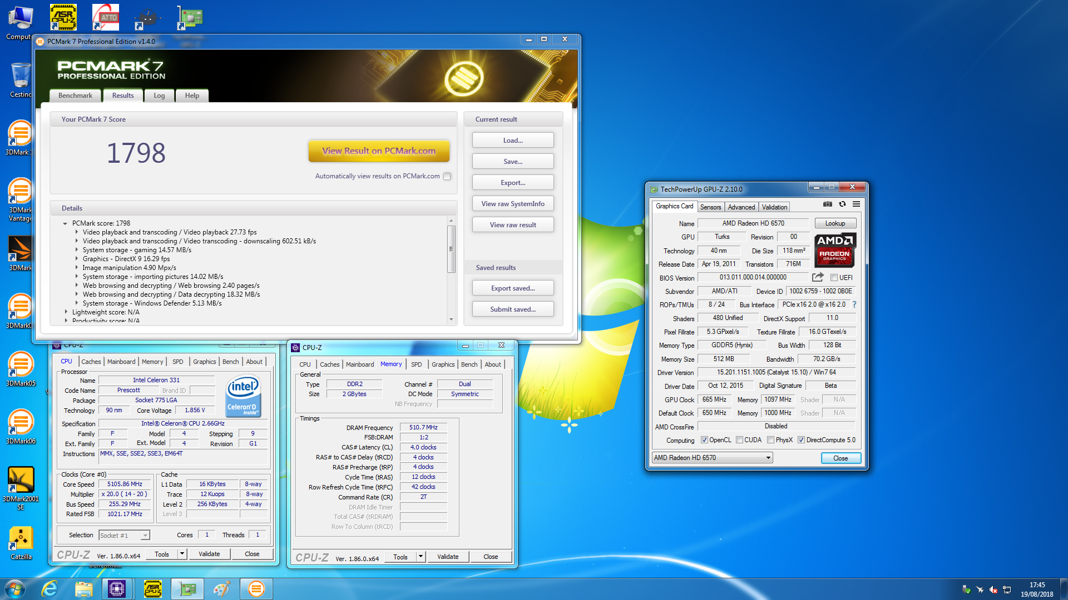
Task: Open ATTO desktop shortcut
Action: 106,17
